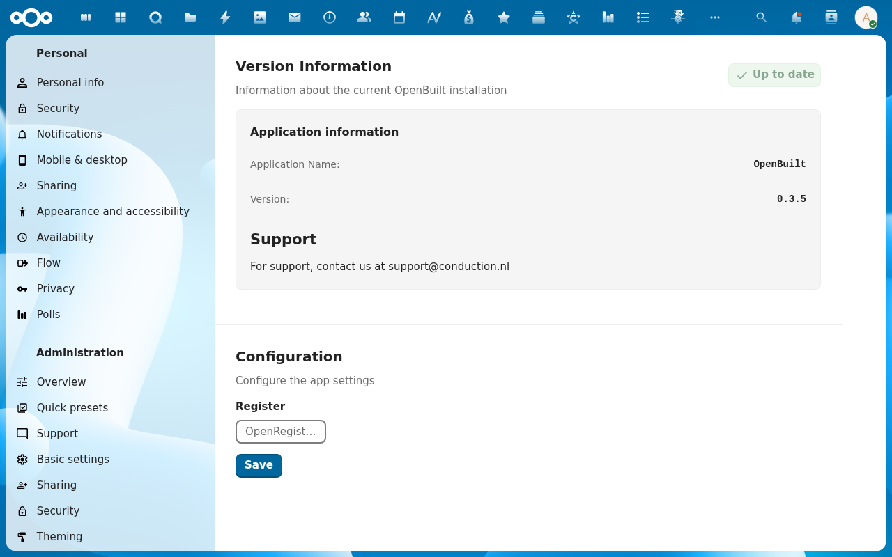Screen dimensions: 892x557
Task: Open the Calendar icon in top bar
Action: [x=399, y=17]
